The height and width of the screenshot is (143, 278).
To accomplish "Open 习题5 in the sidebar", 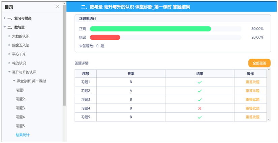I will click(20, 126).
